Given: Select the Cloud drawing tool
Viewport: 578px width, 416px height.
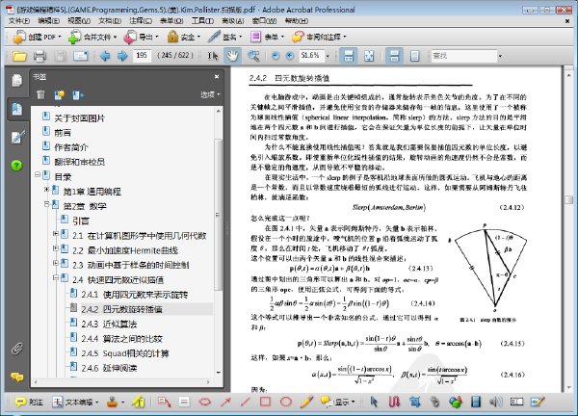Looking at the screenshot, I should [x=205, y=402].
